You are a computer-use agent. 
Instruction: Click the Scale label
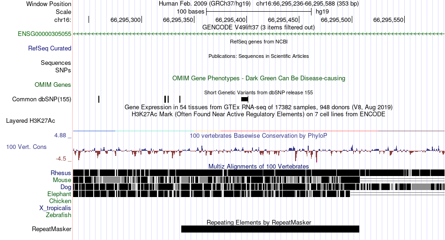[63, 12]
